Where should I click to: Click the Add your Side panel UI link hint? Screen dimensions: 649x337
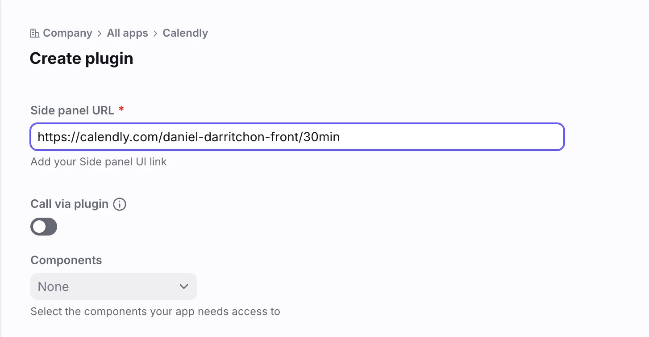[99, 162]
